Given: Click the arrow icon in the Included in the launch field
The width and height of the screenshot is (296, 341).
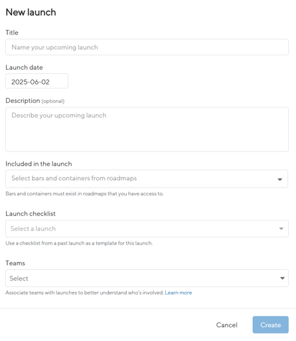Looking at the screenshot, I should [x=280, y=179].
